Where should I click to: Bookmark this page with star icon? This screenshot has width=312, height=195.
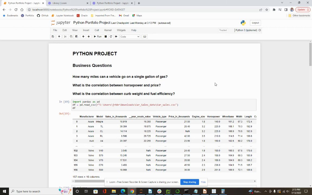pyautogui.click(x=266, y=9)
